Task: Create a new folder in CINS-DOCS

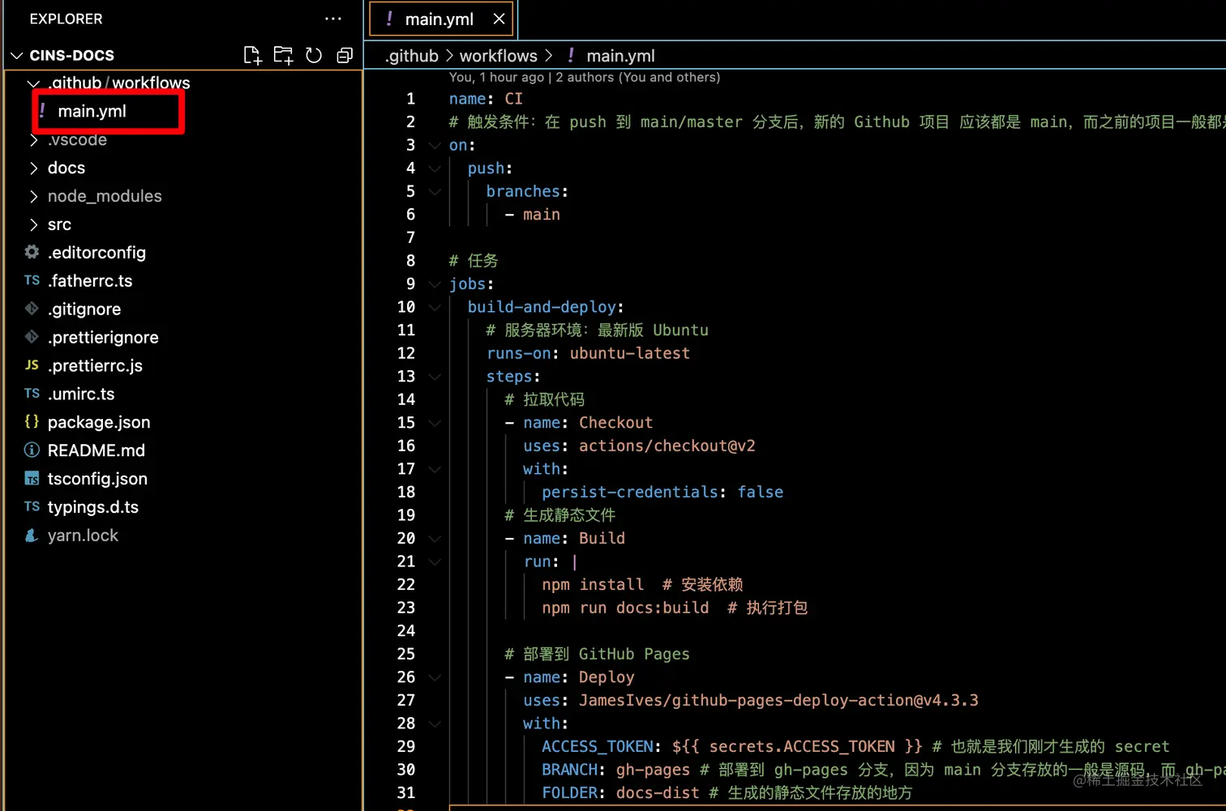Action: tap(283, 55)
